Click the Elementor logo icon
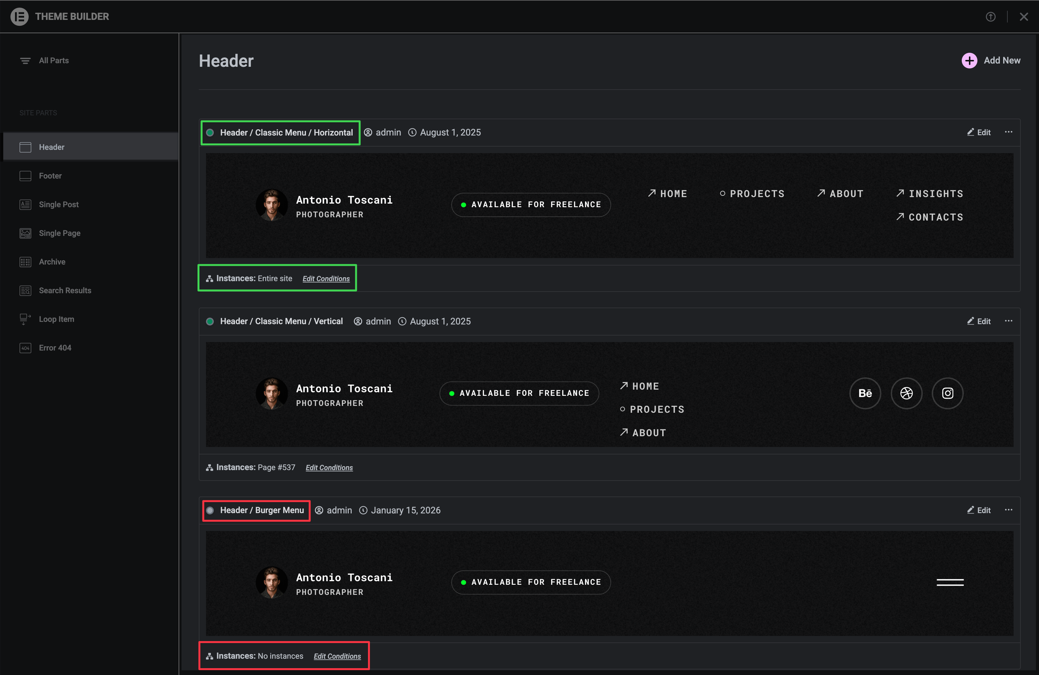The width and height of the screenshot is (1039, 675). point(19,17)
